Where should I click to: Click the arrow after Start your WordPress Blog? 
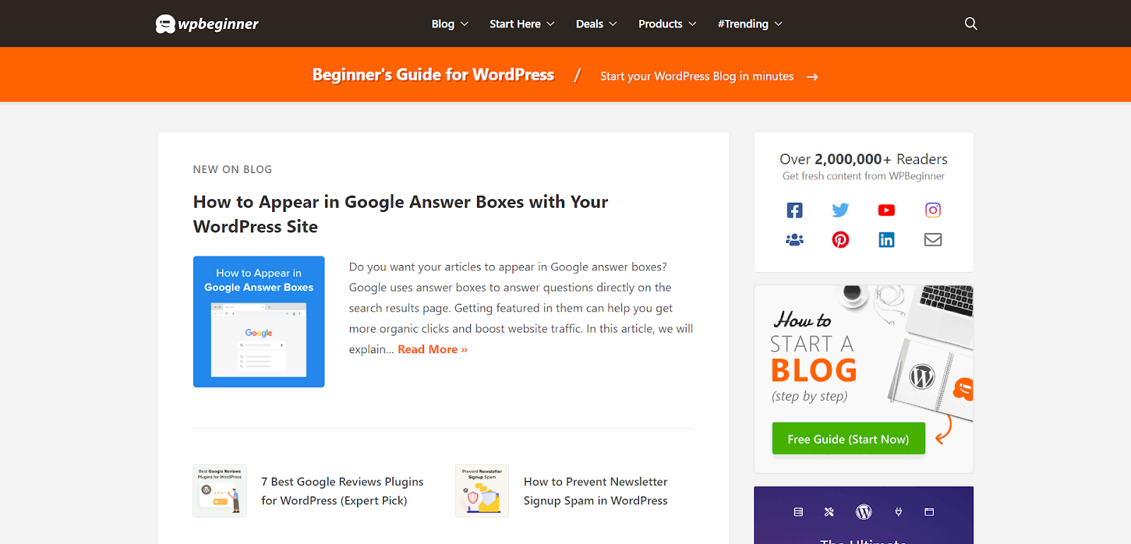tap(812, 77)
